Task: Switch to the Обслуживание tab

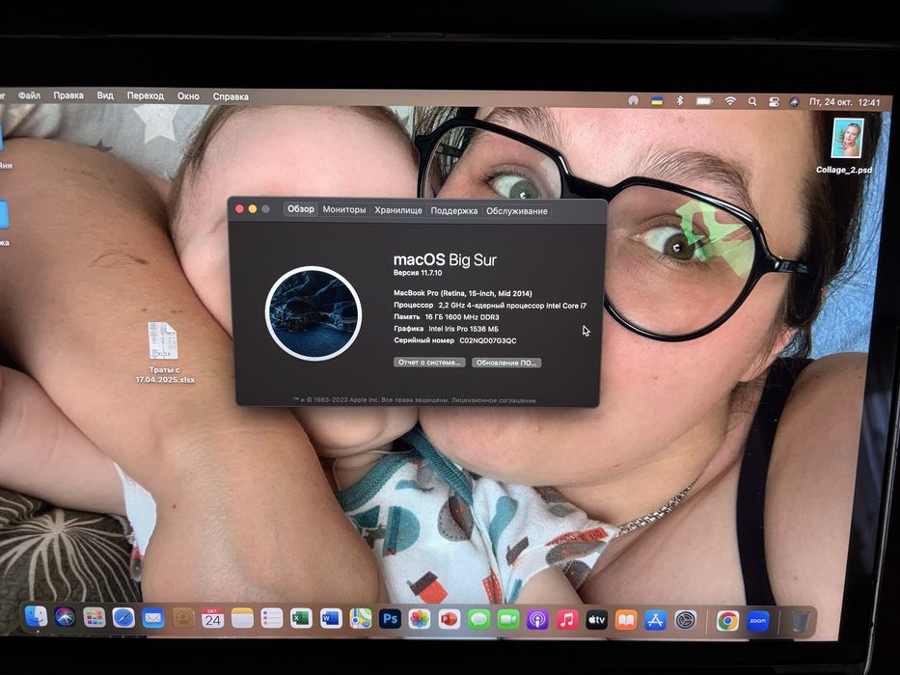Action: click(517, 211)
